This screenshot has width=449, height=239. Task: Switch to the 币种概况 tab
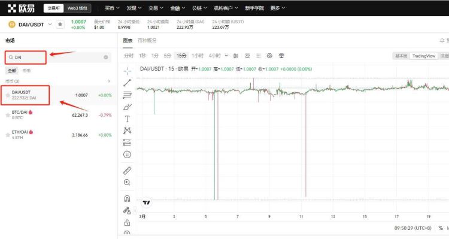[x=147, y=40]
